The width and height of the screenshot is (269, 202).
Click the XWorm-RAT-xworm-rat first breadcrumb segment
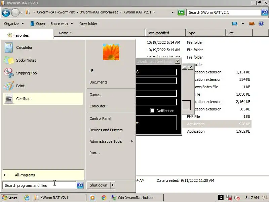click(x=55, y=12)
